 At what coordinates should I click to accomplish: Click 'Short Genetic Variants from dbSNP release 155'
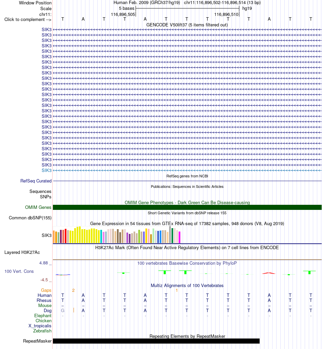pos(187,213)
